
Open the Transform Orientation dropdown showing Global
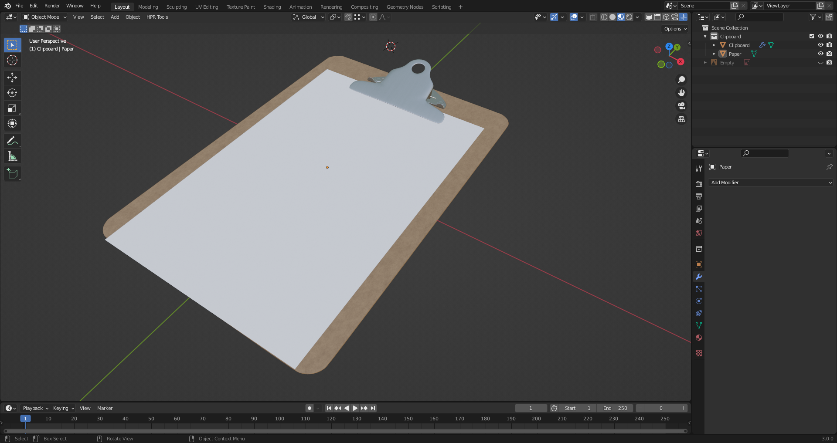coord(308,17)
